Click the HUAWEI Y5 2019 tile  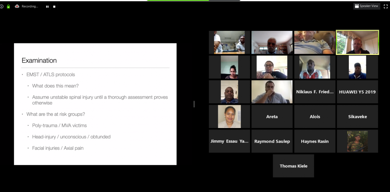(x=357, y=92)
